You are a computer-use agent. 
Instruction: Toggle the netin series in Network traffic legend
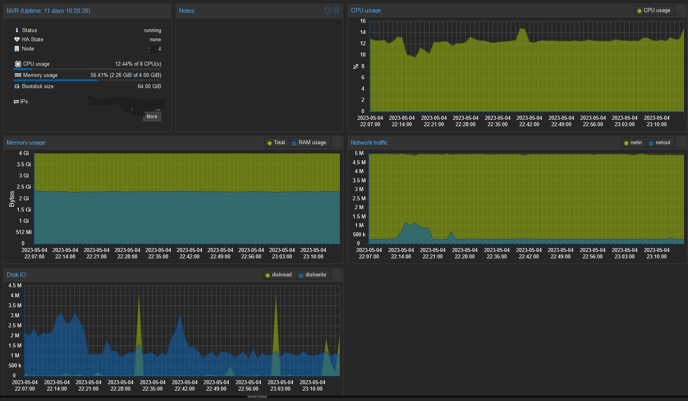click(x=633, y=142)
